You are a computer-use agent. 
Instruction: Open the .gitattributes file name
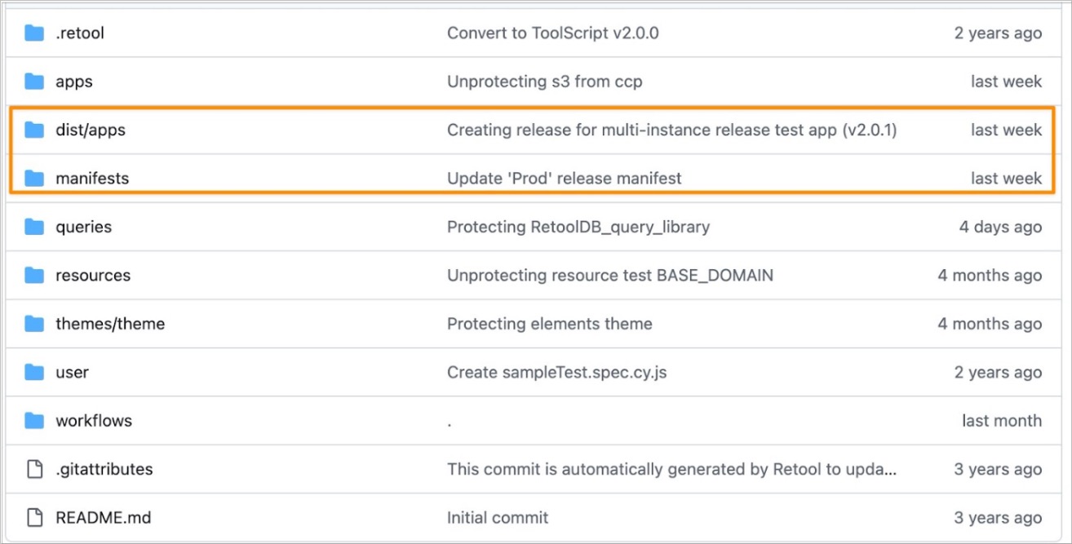point(104,469)
